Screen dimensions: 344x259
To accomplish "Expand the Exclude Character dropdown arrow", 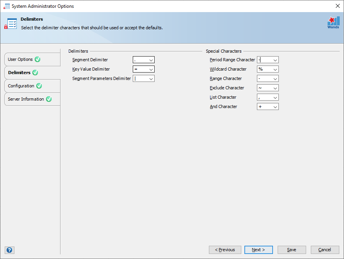I will coord(275,88).
